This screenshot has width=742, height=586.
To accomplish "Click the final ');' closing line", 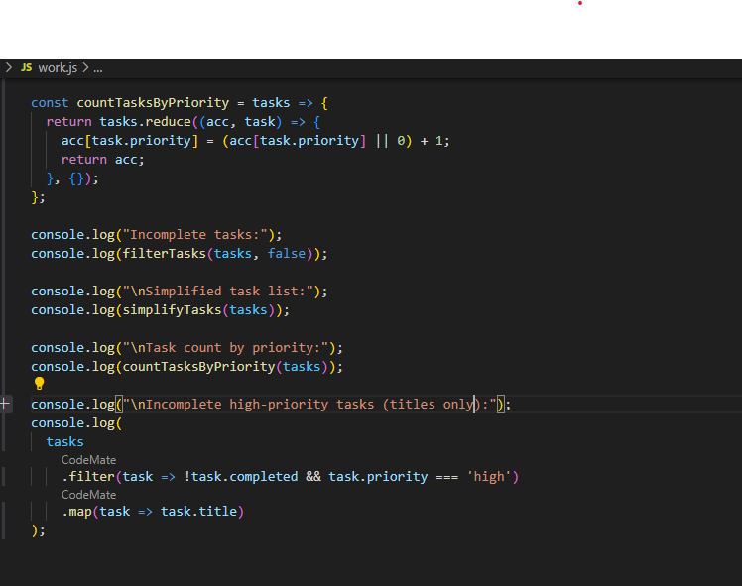I will tap(38, 530).
